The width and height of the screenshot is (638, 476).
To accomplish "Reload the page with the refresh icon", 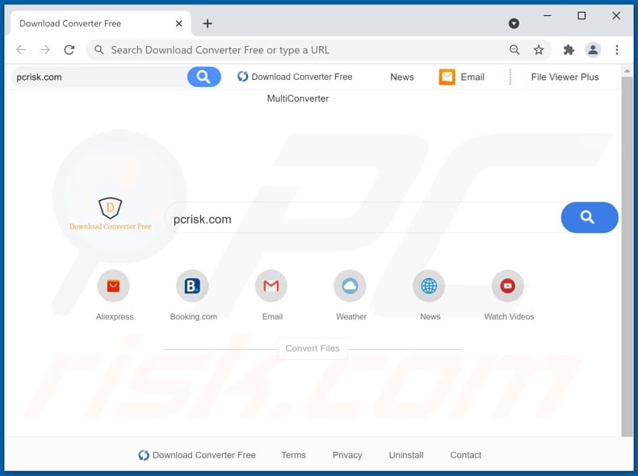I will 69,49.
